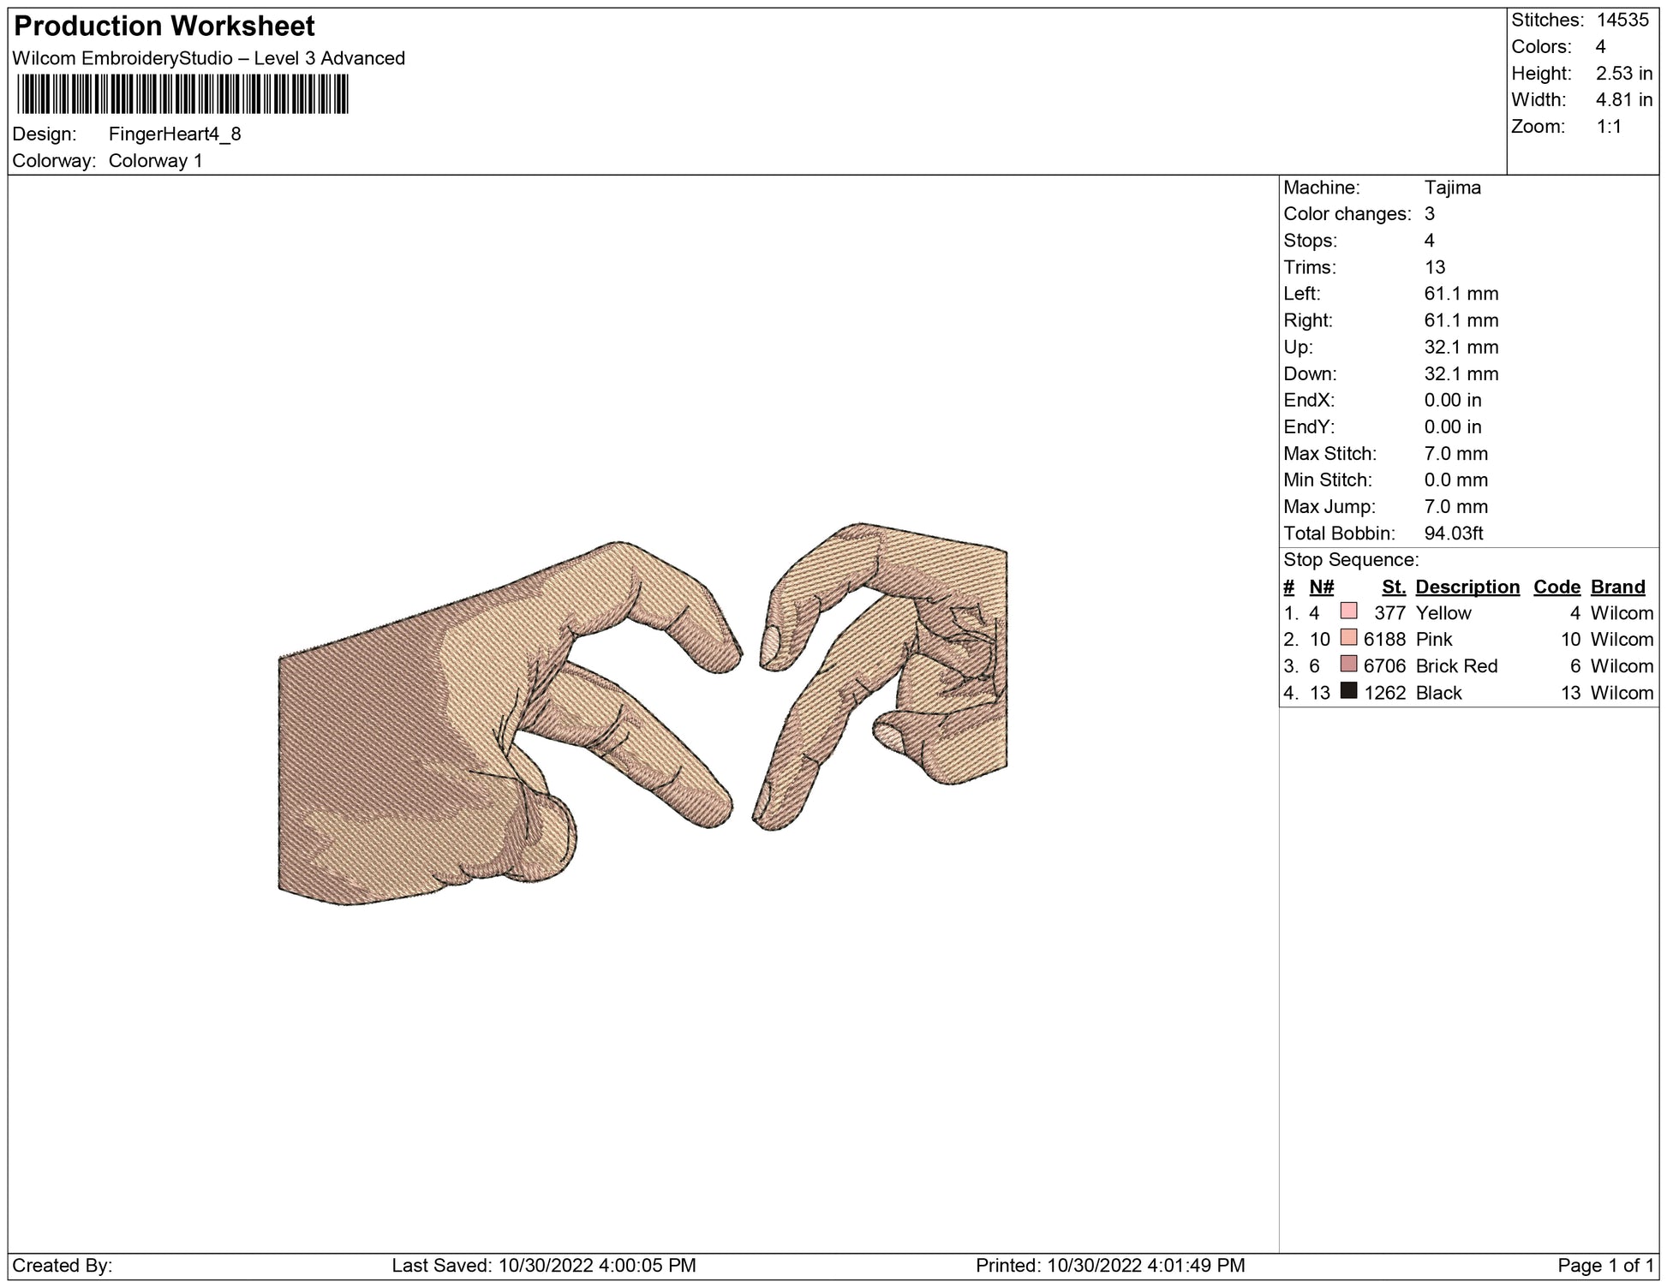1667x1282 pixels.
Task: Click the Yellow thread color swatch
Action: tap(1348, 611)
